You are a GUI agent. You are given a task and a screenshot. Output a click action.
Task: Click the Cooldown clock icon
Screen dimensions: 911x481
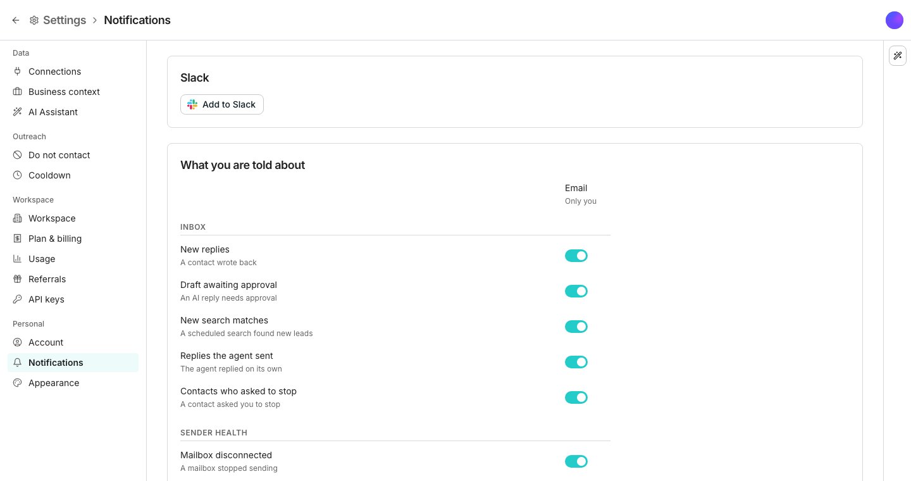(x=18, y=175)
